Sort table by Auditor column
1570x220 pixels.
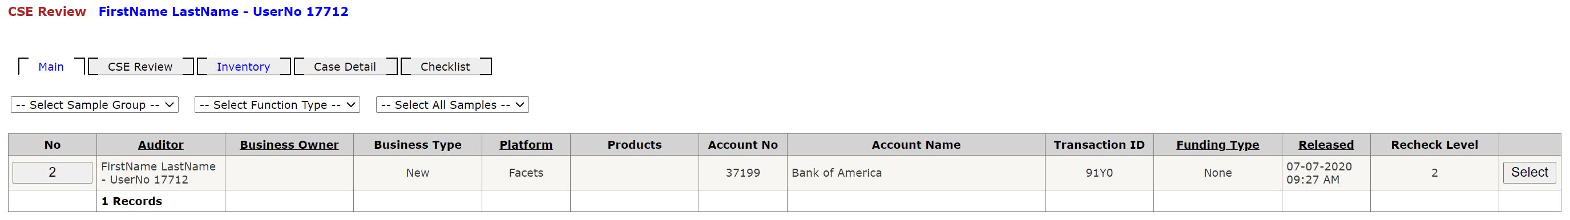pyautogui.click(x=161, y=145)
